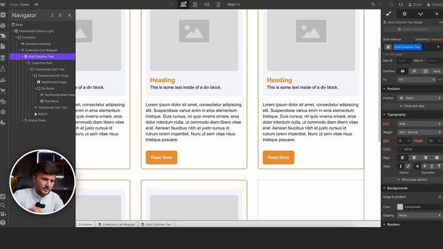Open the Position Static dropdown
Image resolution: width=443 pixels, height=249 pixels.
pyautogui.click(x=419, y=98)
